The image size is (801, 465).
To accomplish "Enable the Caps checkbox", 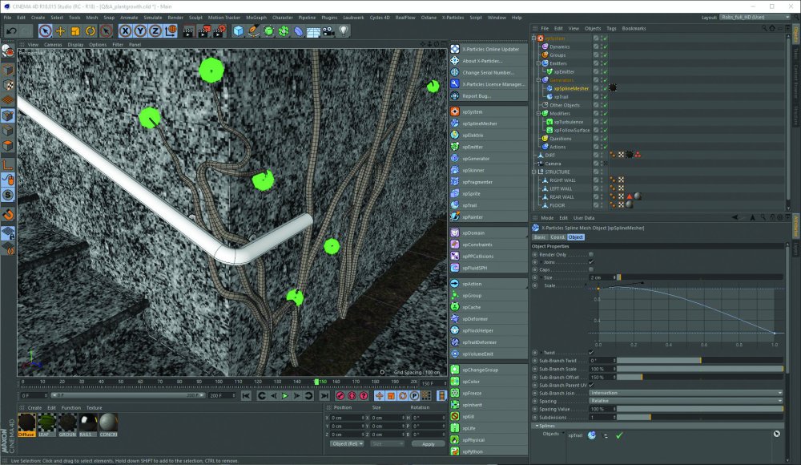I will coord(591,269).
